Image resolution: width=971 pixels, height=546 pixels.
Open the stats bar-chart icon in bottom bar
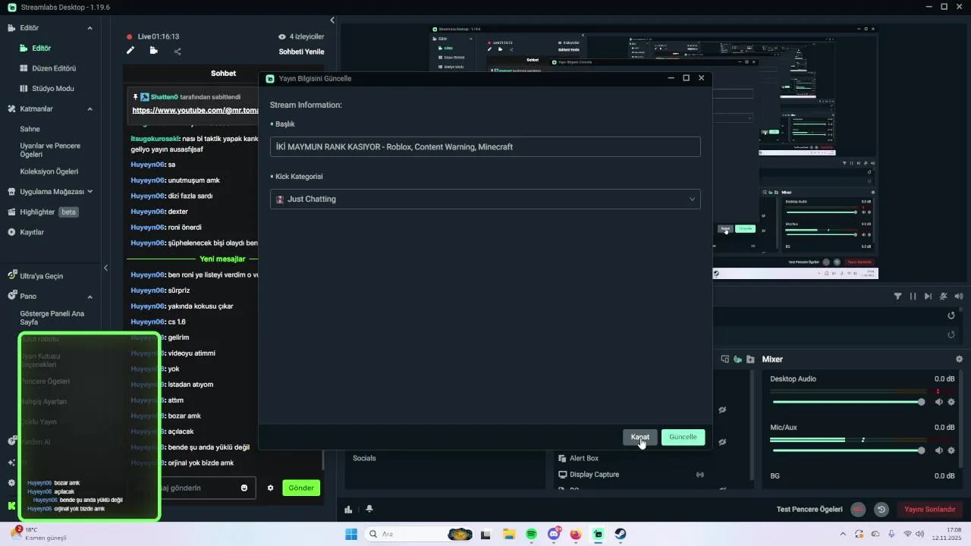[x=348, y=510]
